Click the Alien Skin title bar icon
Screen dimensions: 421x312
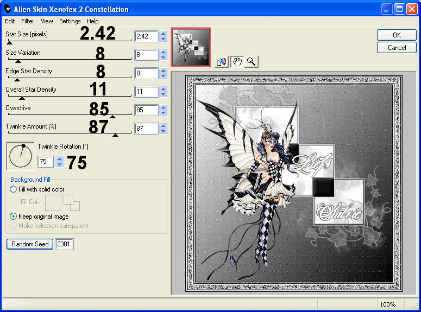(x=8, y=9)
